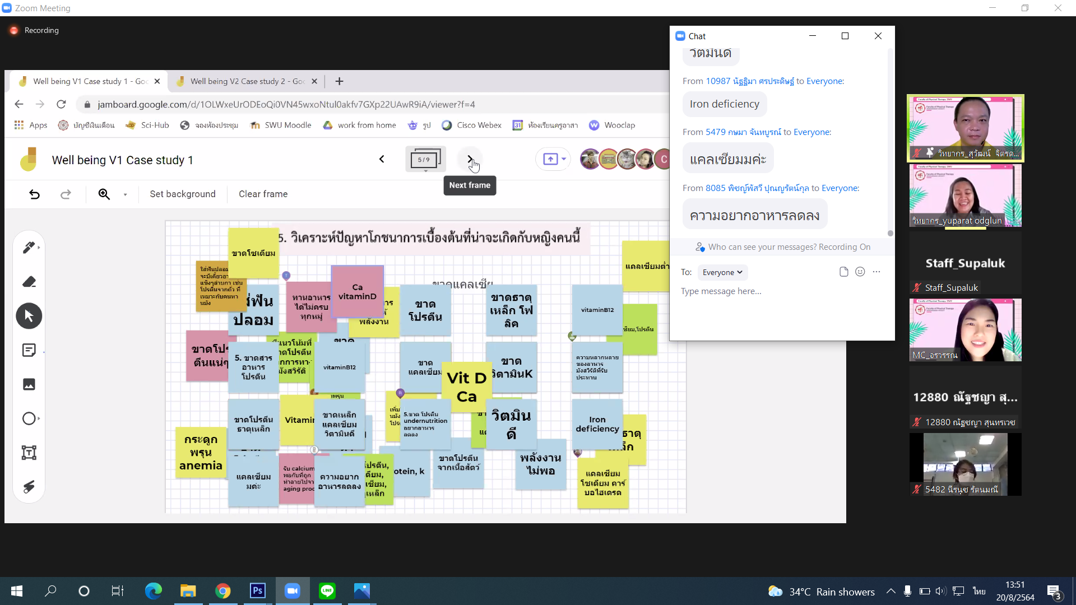Screen dimensions: 1076x605
Task: Click the Set background button
Action: pos(182,194)
